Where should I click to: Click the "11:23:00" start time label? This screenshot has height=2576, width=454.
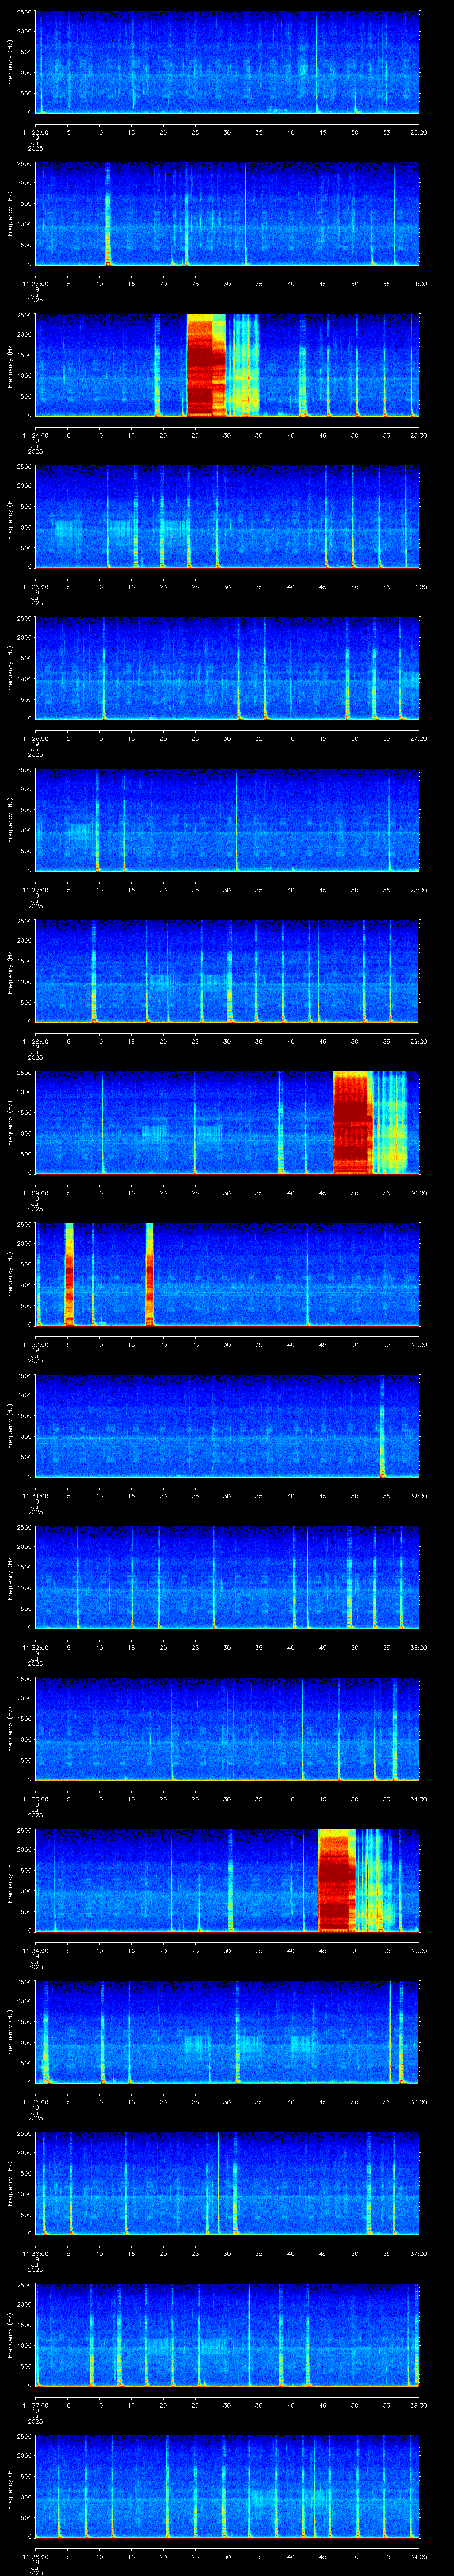pyautogui.click(x=35, y=283)
